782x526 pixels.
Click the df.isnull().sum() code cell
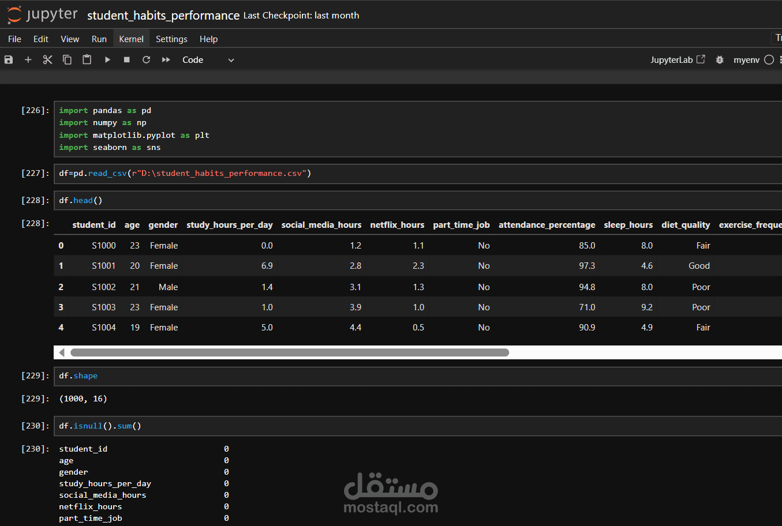(418, 426)
